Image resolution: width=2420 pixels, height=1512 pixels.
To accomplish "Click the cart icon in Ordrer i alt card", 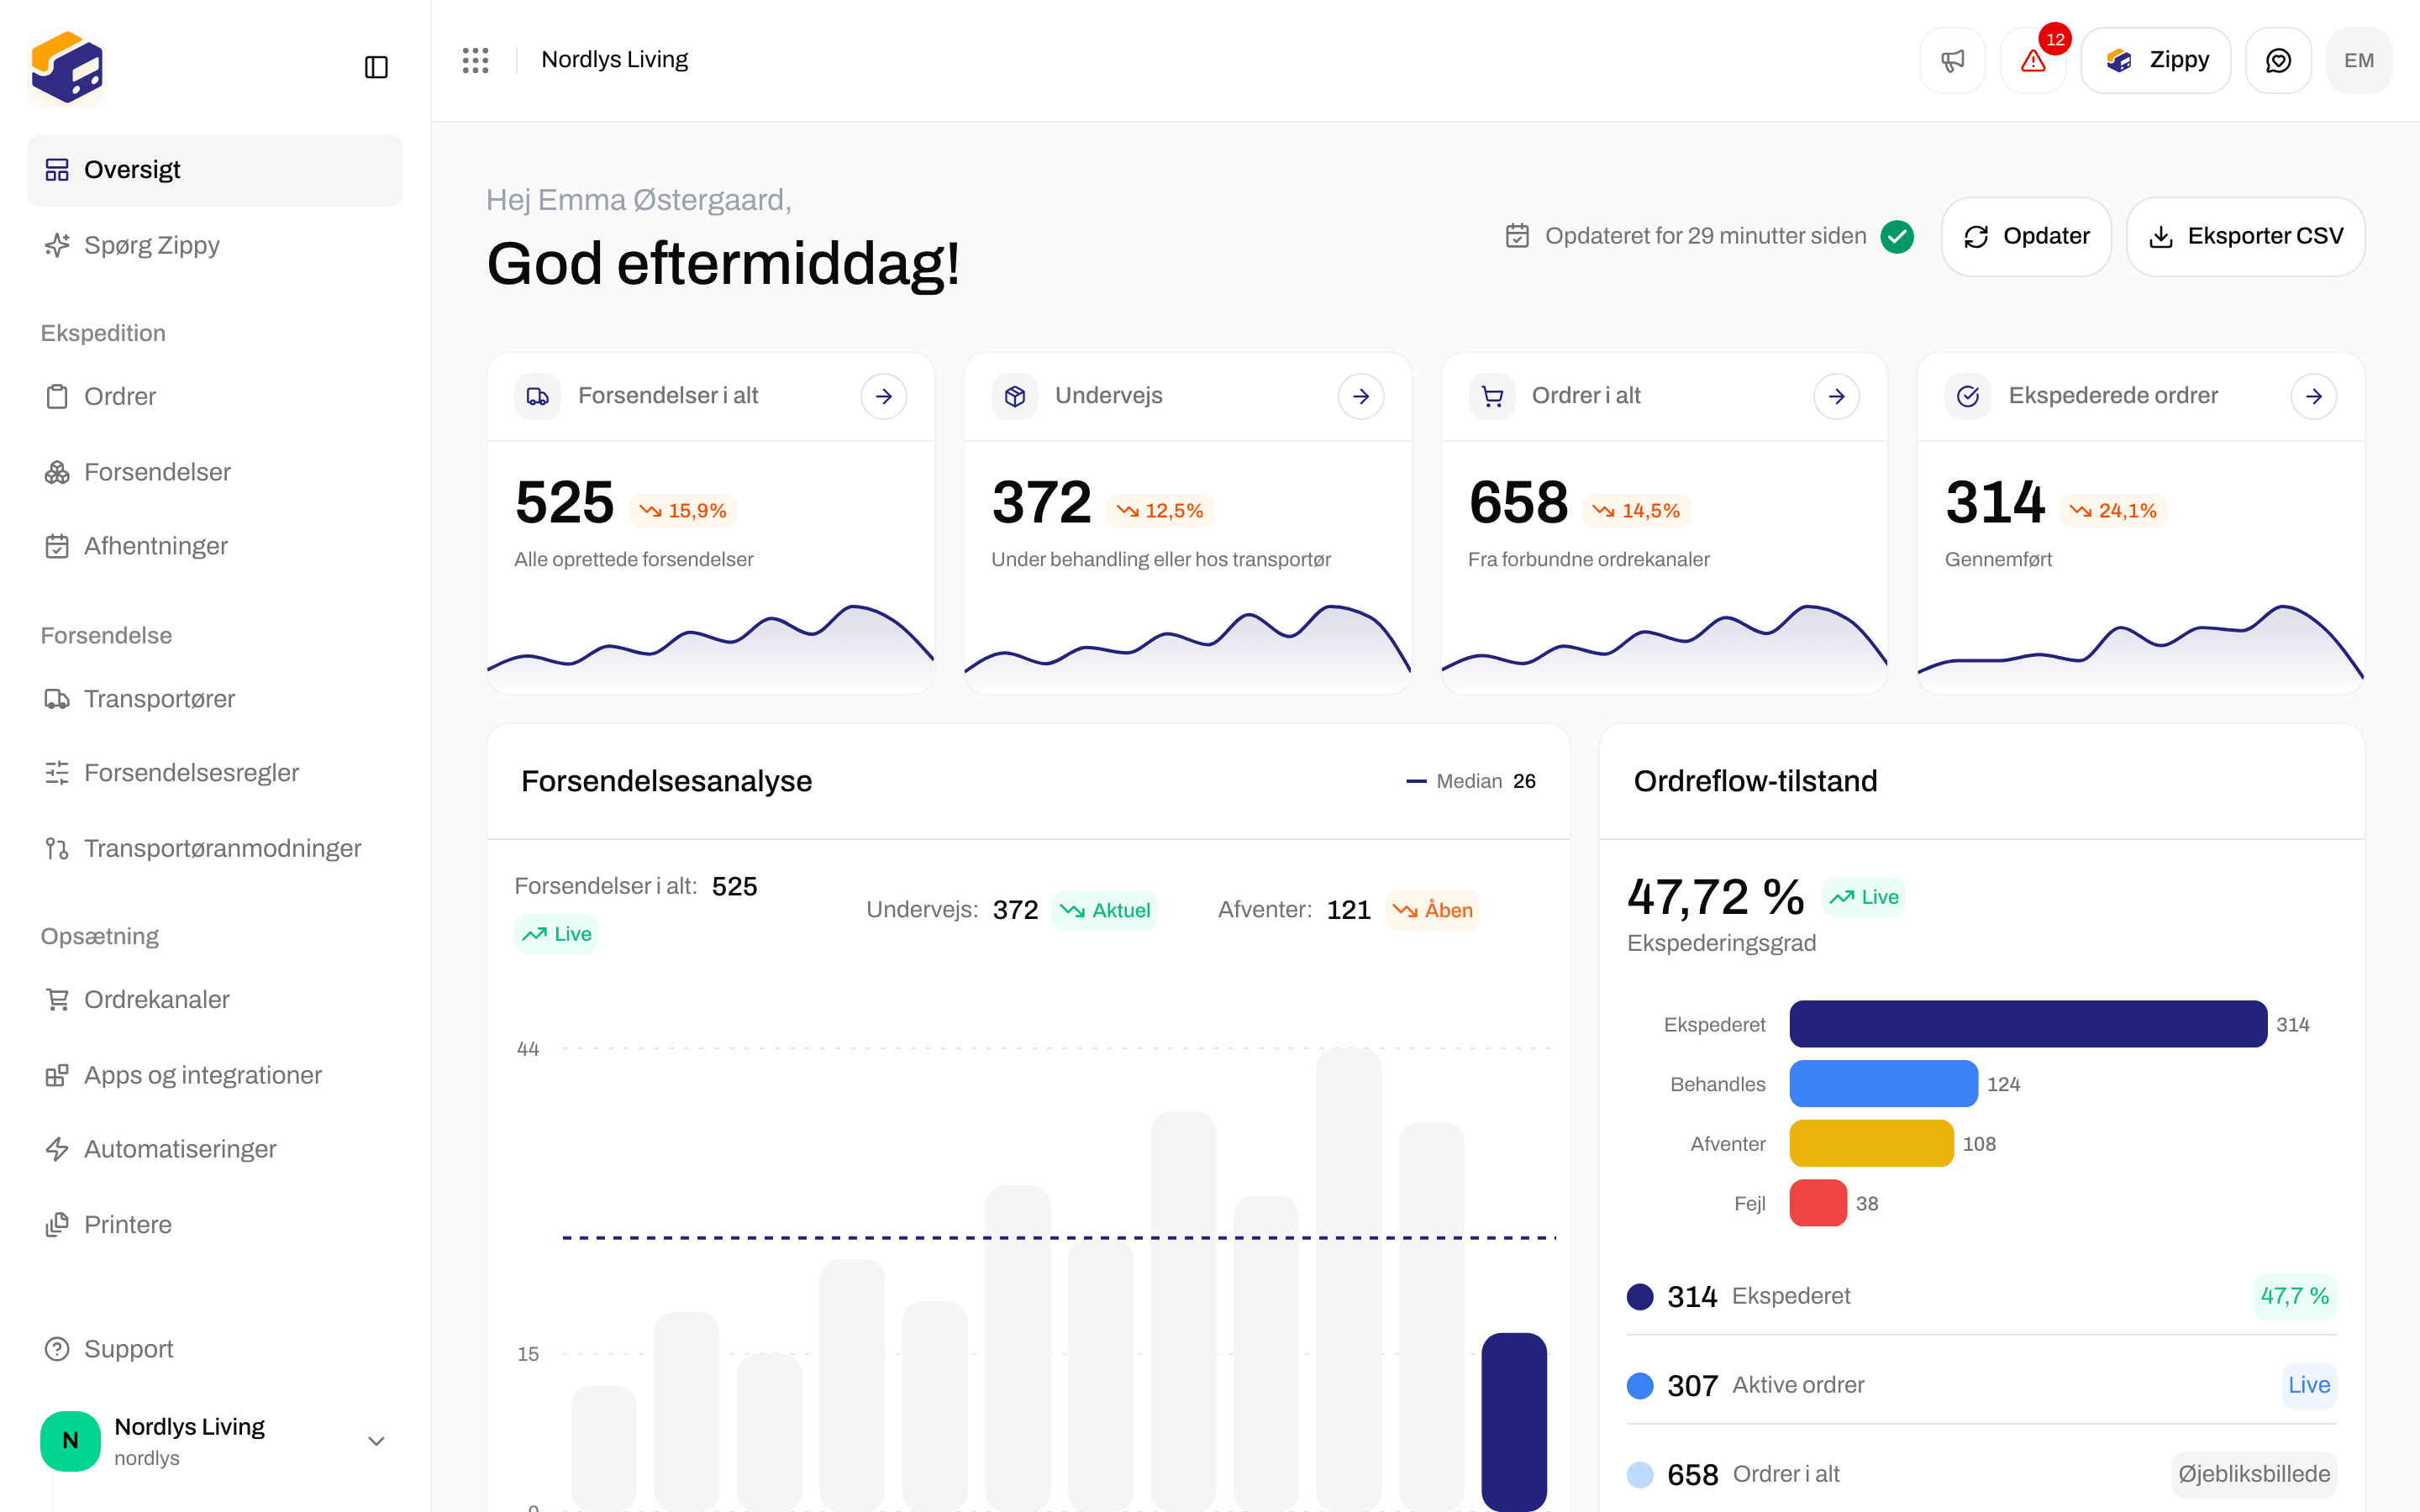I will pyautogui.click(x=1492, y=396).
